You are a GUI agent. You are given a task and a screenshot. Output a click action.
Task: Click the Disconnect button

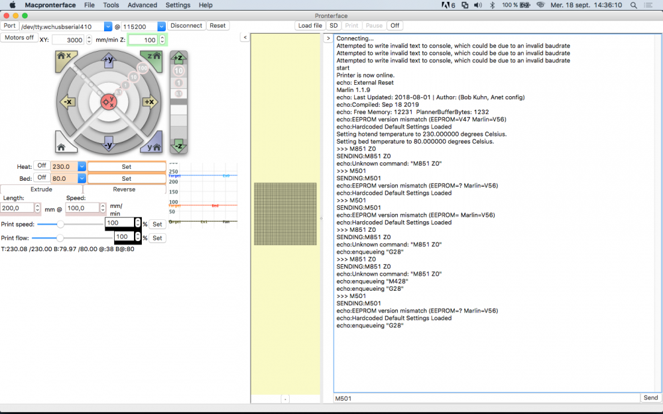click(186, 25)
